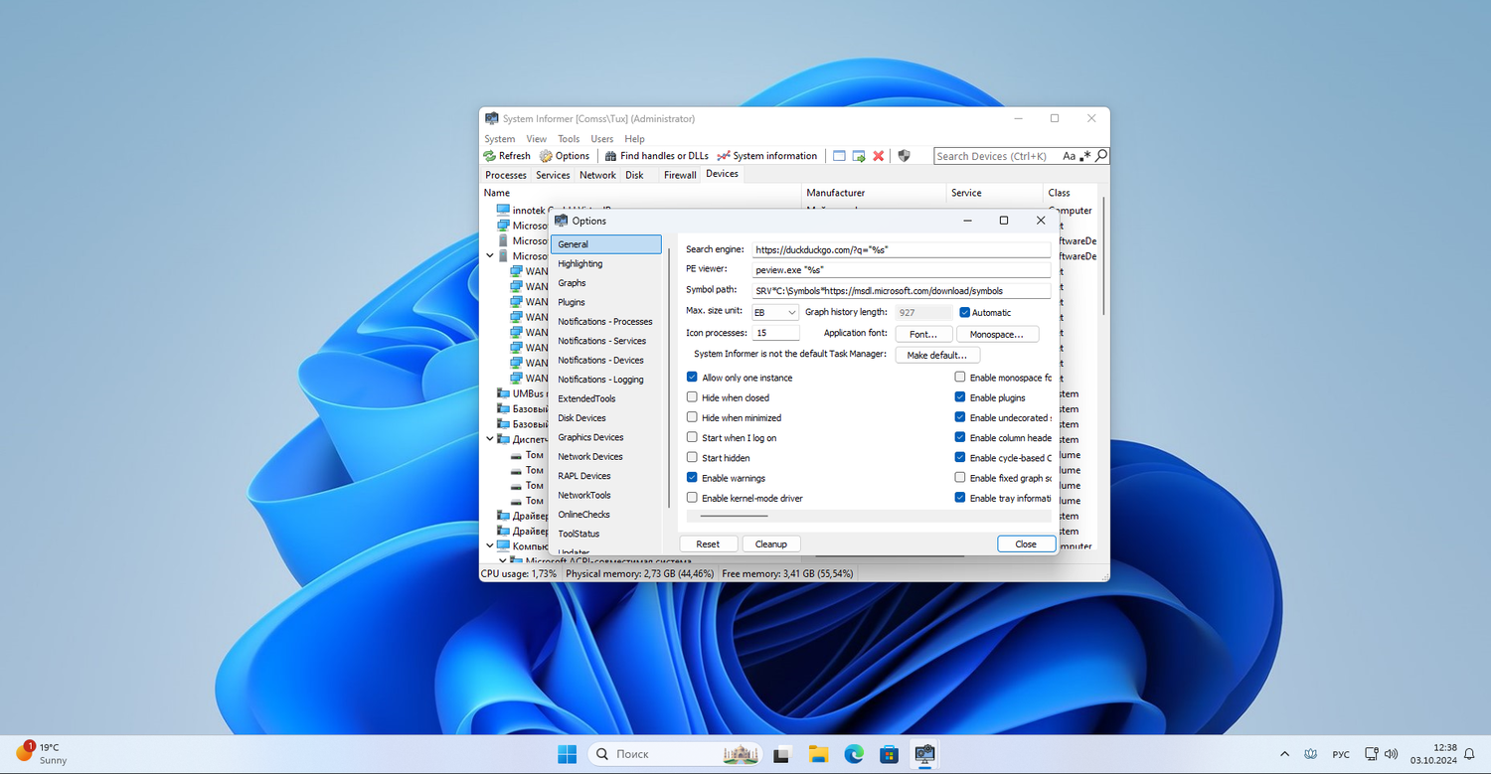This screenshot has width=1491, height=774.
Task: Toggle the Automatic graph history checkbox
Action: pyautogui.click(x=964, y=313)
